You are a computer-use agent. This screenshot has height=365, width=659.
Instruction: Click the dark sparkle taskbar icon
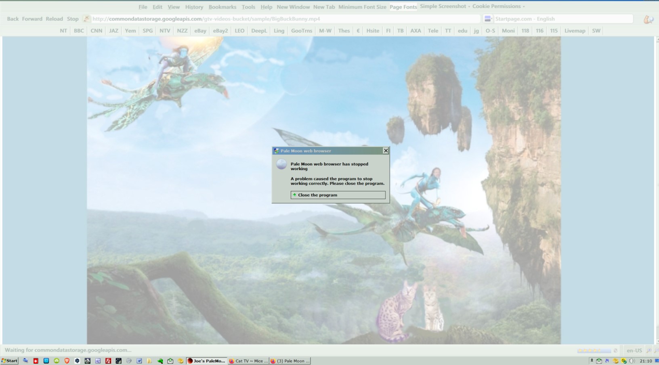(118, 361)
